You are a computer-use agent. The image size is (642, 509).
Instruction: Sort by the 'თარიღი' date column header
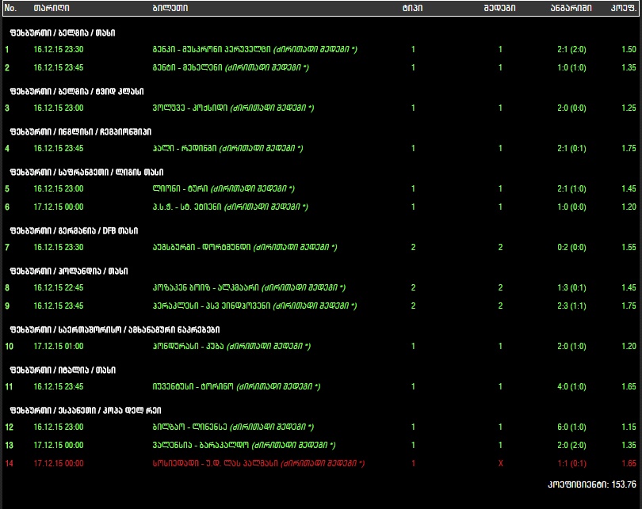(52, 9)
